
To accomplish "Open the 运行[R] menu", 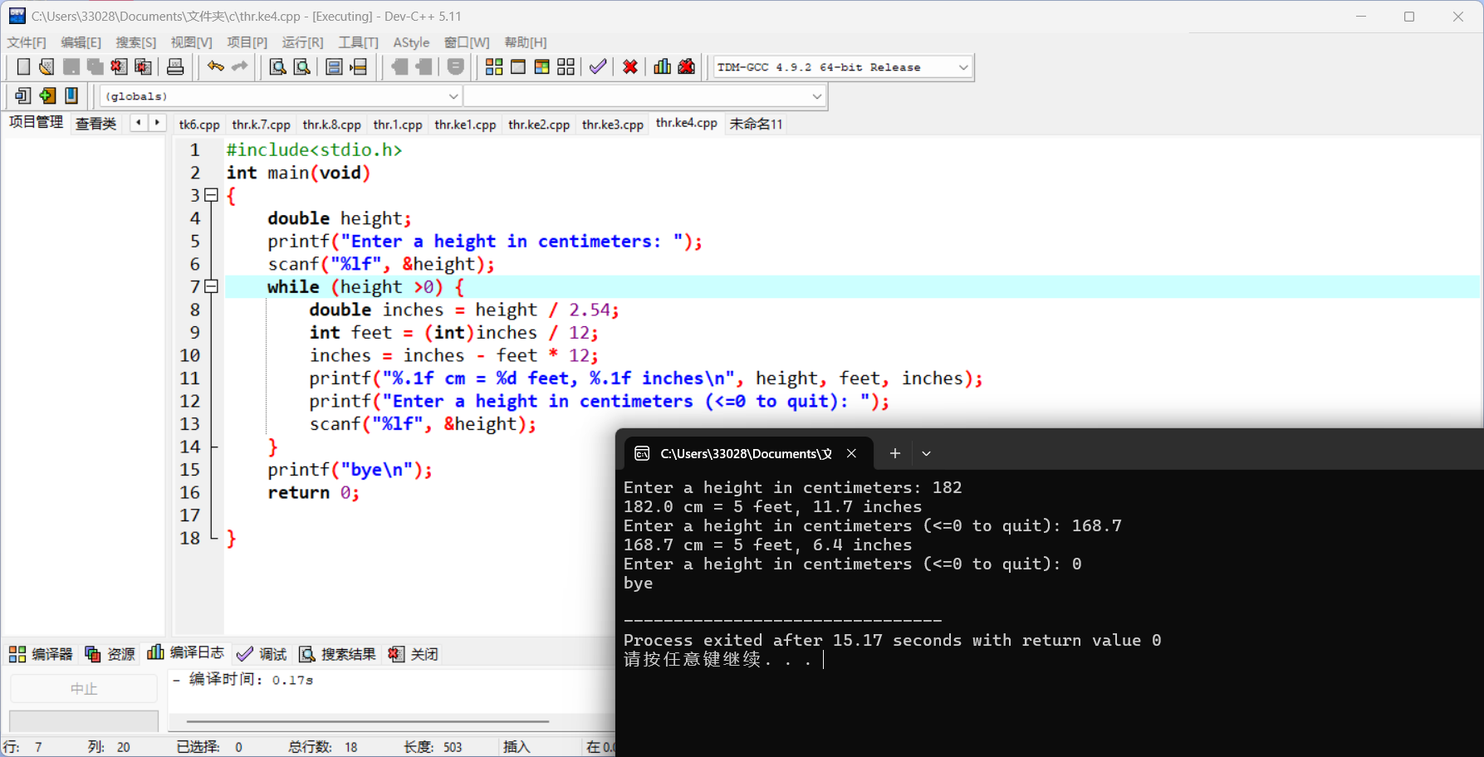I will [302, 42].
